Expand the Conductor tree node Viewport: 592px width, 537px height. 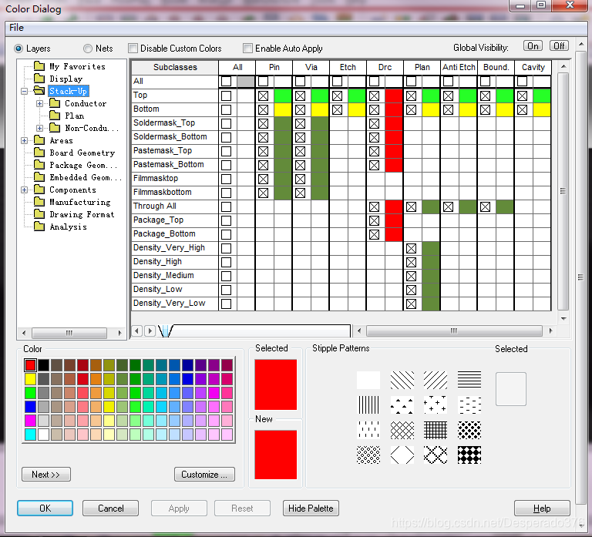tap(39, 103)
